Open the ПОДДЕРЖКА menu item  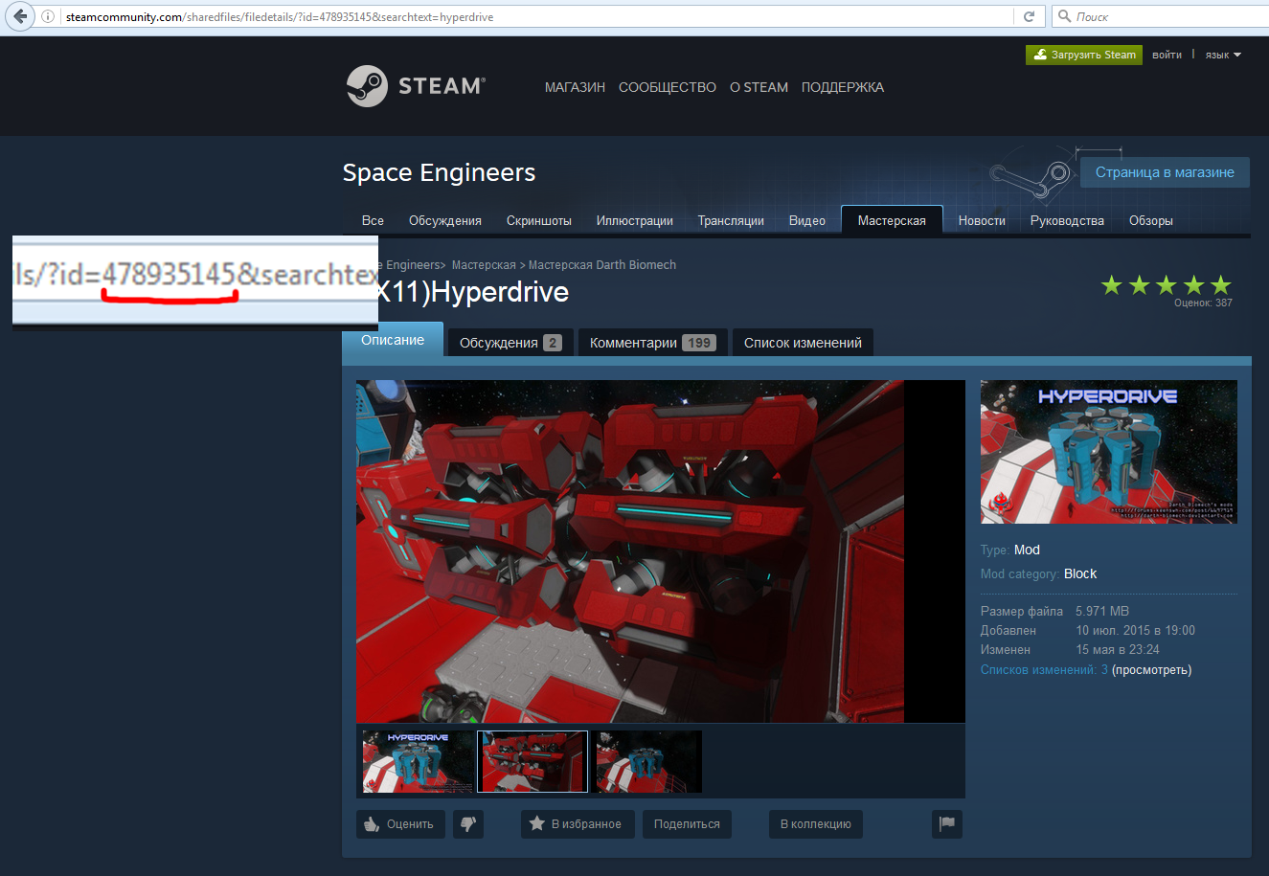coord(843,87)
